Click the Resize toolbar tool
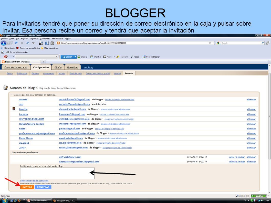Viewport: 271px width, 203px height. coord(135,57)
